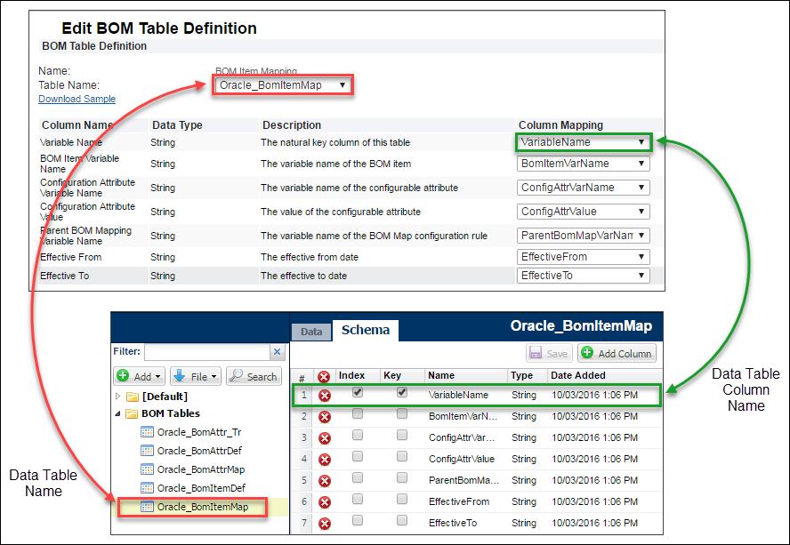Clear the Filter field using the X icon
790x545 pixels.
[277, 351]
